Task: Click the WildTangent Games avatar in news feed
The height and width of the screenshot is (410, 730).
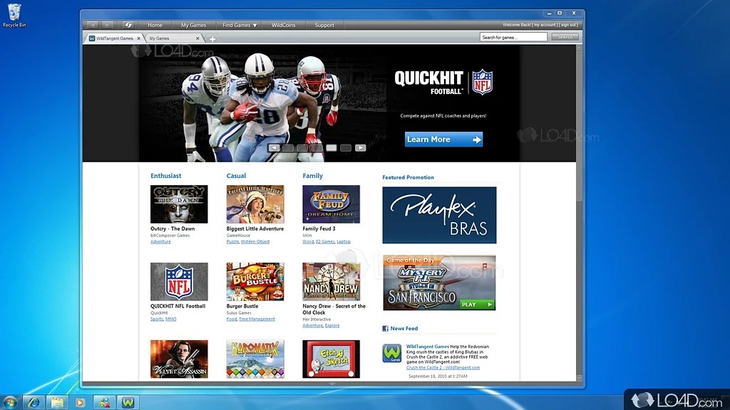Action: pyautogui.click(x=392, y=353)
